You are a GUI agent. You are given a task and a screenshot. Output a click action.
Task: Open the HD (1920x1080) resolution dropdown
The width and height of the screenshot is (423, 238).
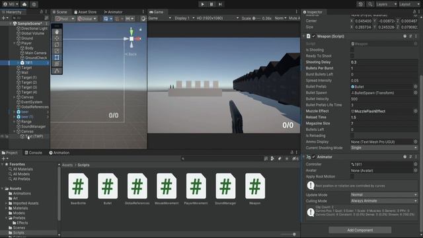point(217,18)
